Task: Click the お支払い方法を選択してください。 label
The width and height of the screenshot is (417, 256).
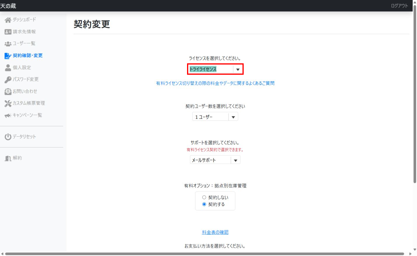Action: (x=215, y=246)
